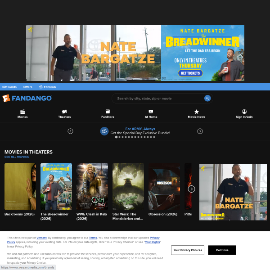This screenshot has width=270, height=270.
Task: Open the Movies clapperboard menu
Action: 22,114
